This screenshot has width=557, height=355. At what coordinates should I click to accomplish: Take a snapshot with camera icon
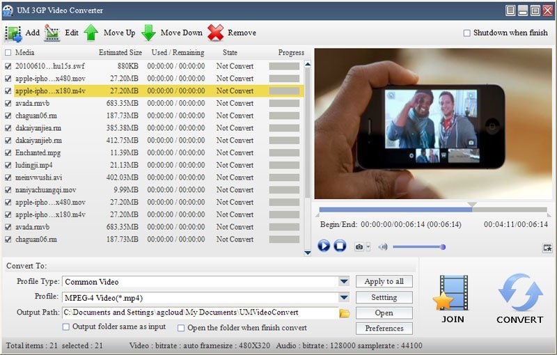[x=359, y=246]
